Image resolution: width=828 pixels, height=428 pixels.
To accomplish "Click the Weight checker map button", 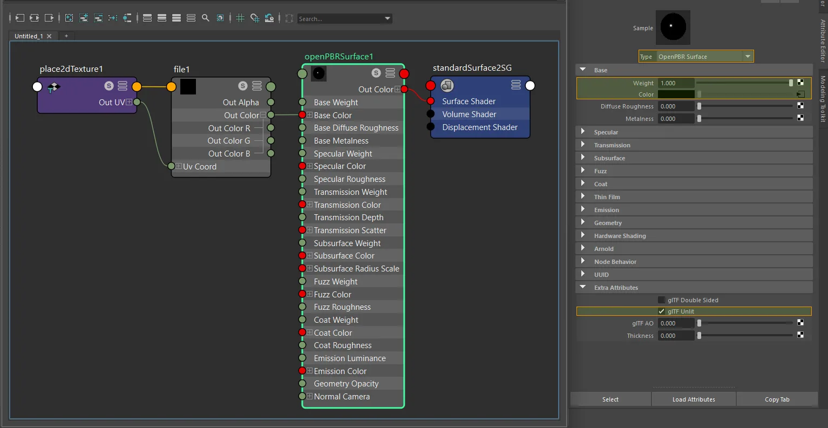I will [x=800, y=83].
